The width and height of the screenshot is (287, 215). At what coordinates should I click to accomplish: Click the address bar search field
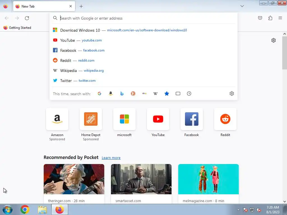[143, 18]
